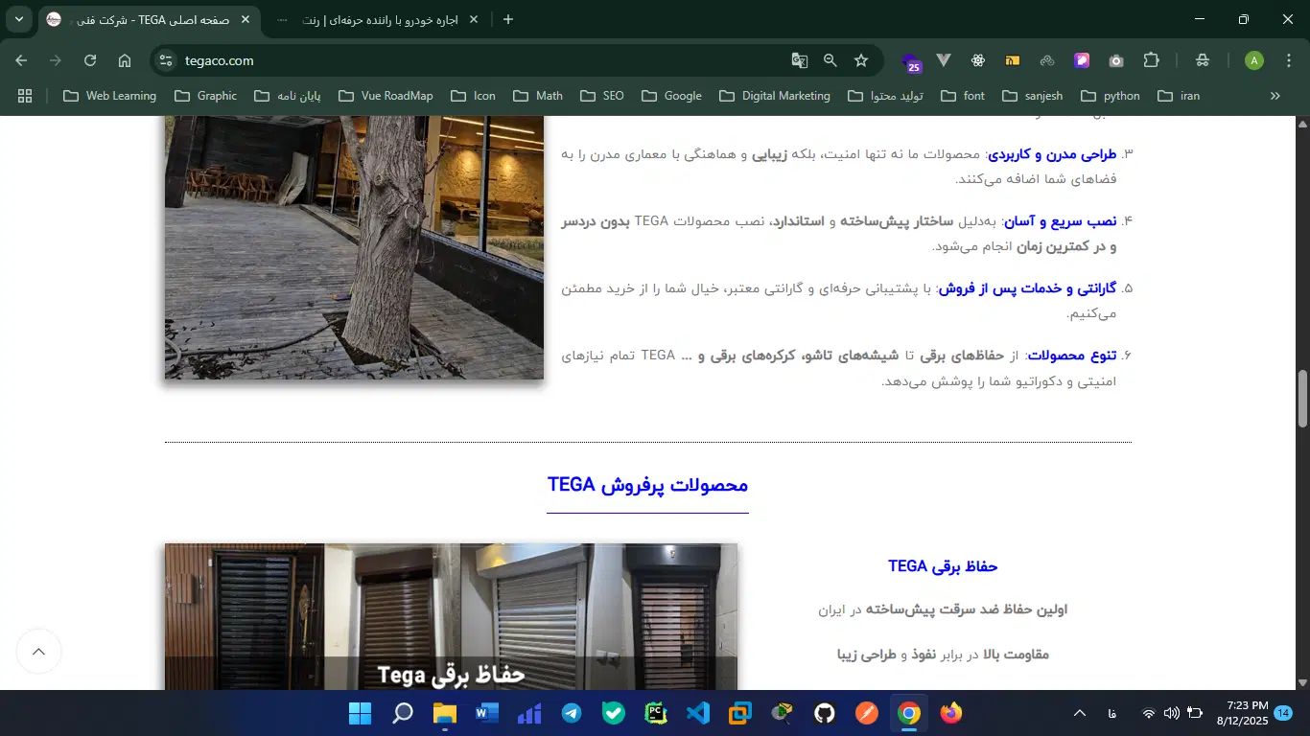Click the gray circles extension icon

1047,60
